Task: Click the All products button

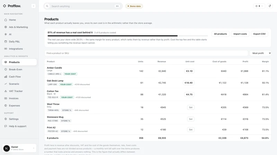Action: pyautogui.click(x=220, y=34)
